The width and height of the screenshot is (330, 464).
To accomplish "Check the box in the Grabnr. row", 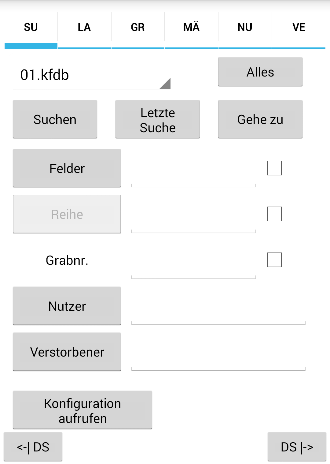I will coord(274,260).
